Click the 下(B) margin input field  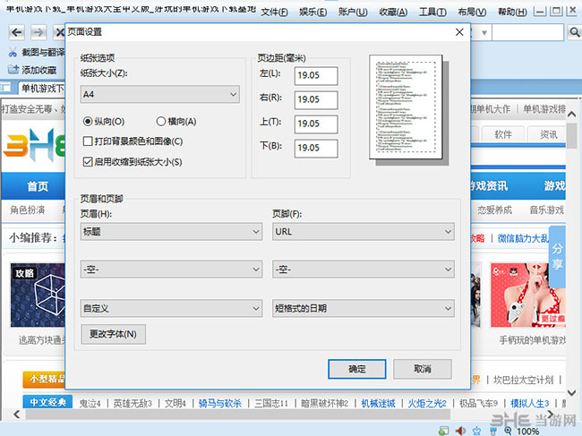(316, 148)
